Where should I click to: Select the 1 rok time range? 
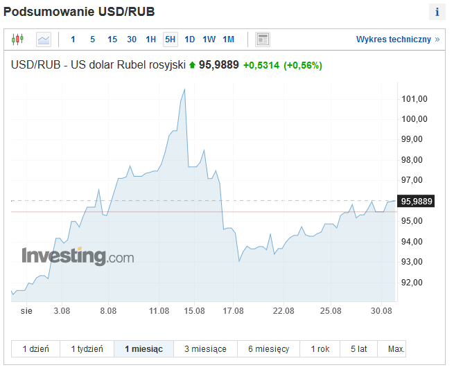click(x=320, y=349)
